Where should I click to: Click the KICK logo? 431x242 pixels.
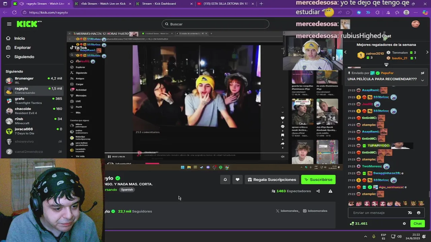pyautogui.click(x=29, y=24)
